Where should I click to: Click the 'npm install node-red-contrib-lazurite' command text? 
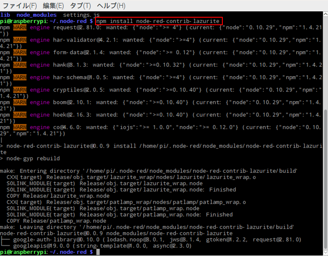click(x=158, y=21)
